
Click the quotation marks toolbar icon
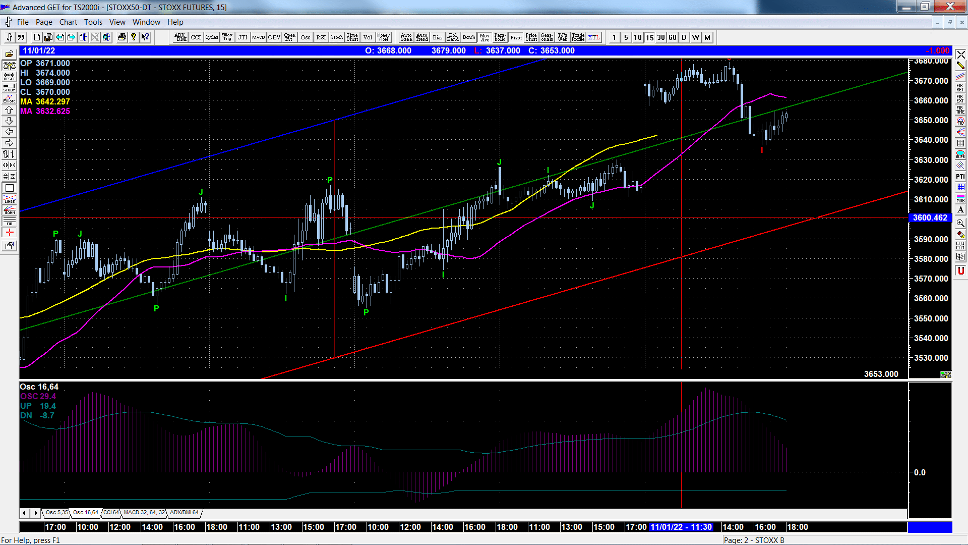21,37
